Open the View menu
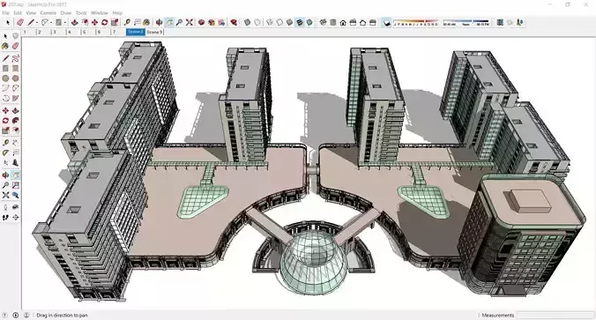Image resolution: width=596 pixels, height=320 pixels. [x=31, y=13]
